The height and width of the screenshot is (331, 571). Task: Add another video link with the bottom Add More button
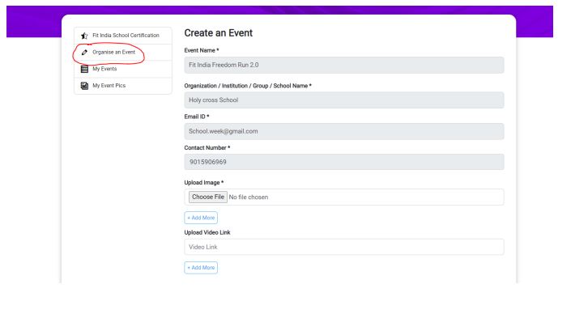point(201,268)
